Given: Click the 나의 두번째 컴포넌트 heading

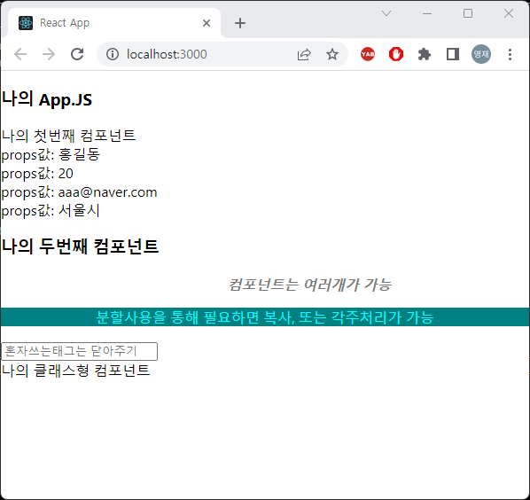Looking at the screenshot, I should pyautogui.click(x=80, y=246).
